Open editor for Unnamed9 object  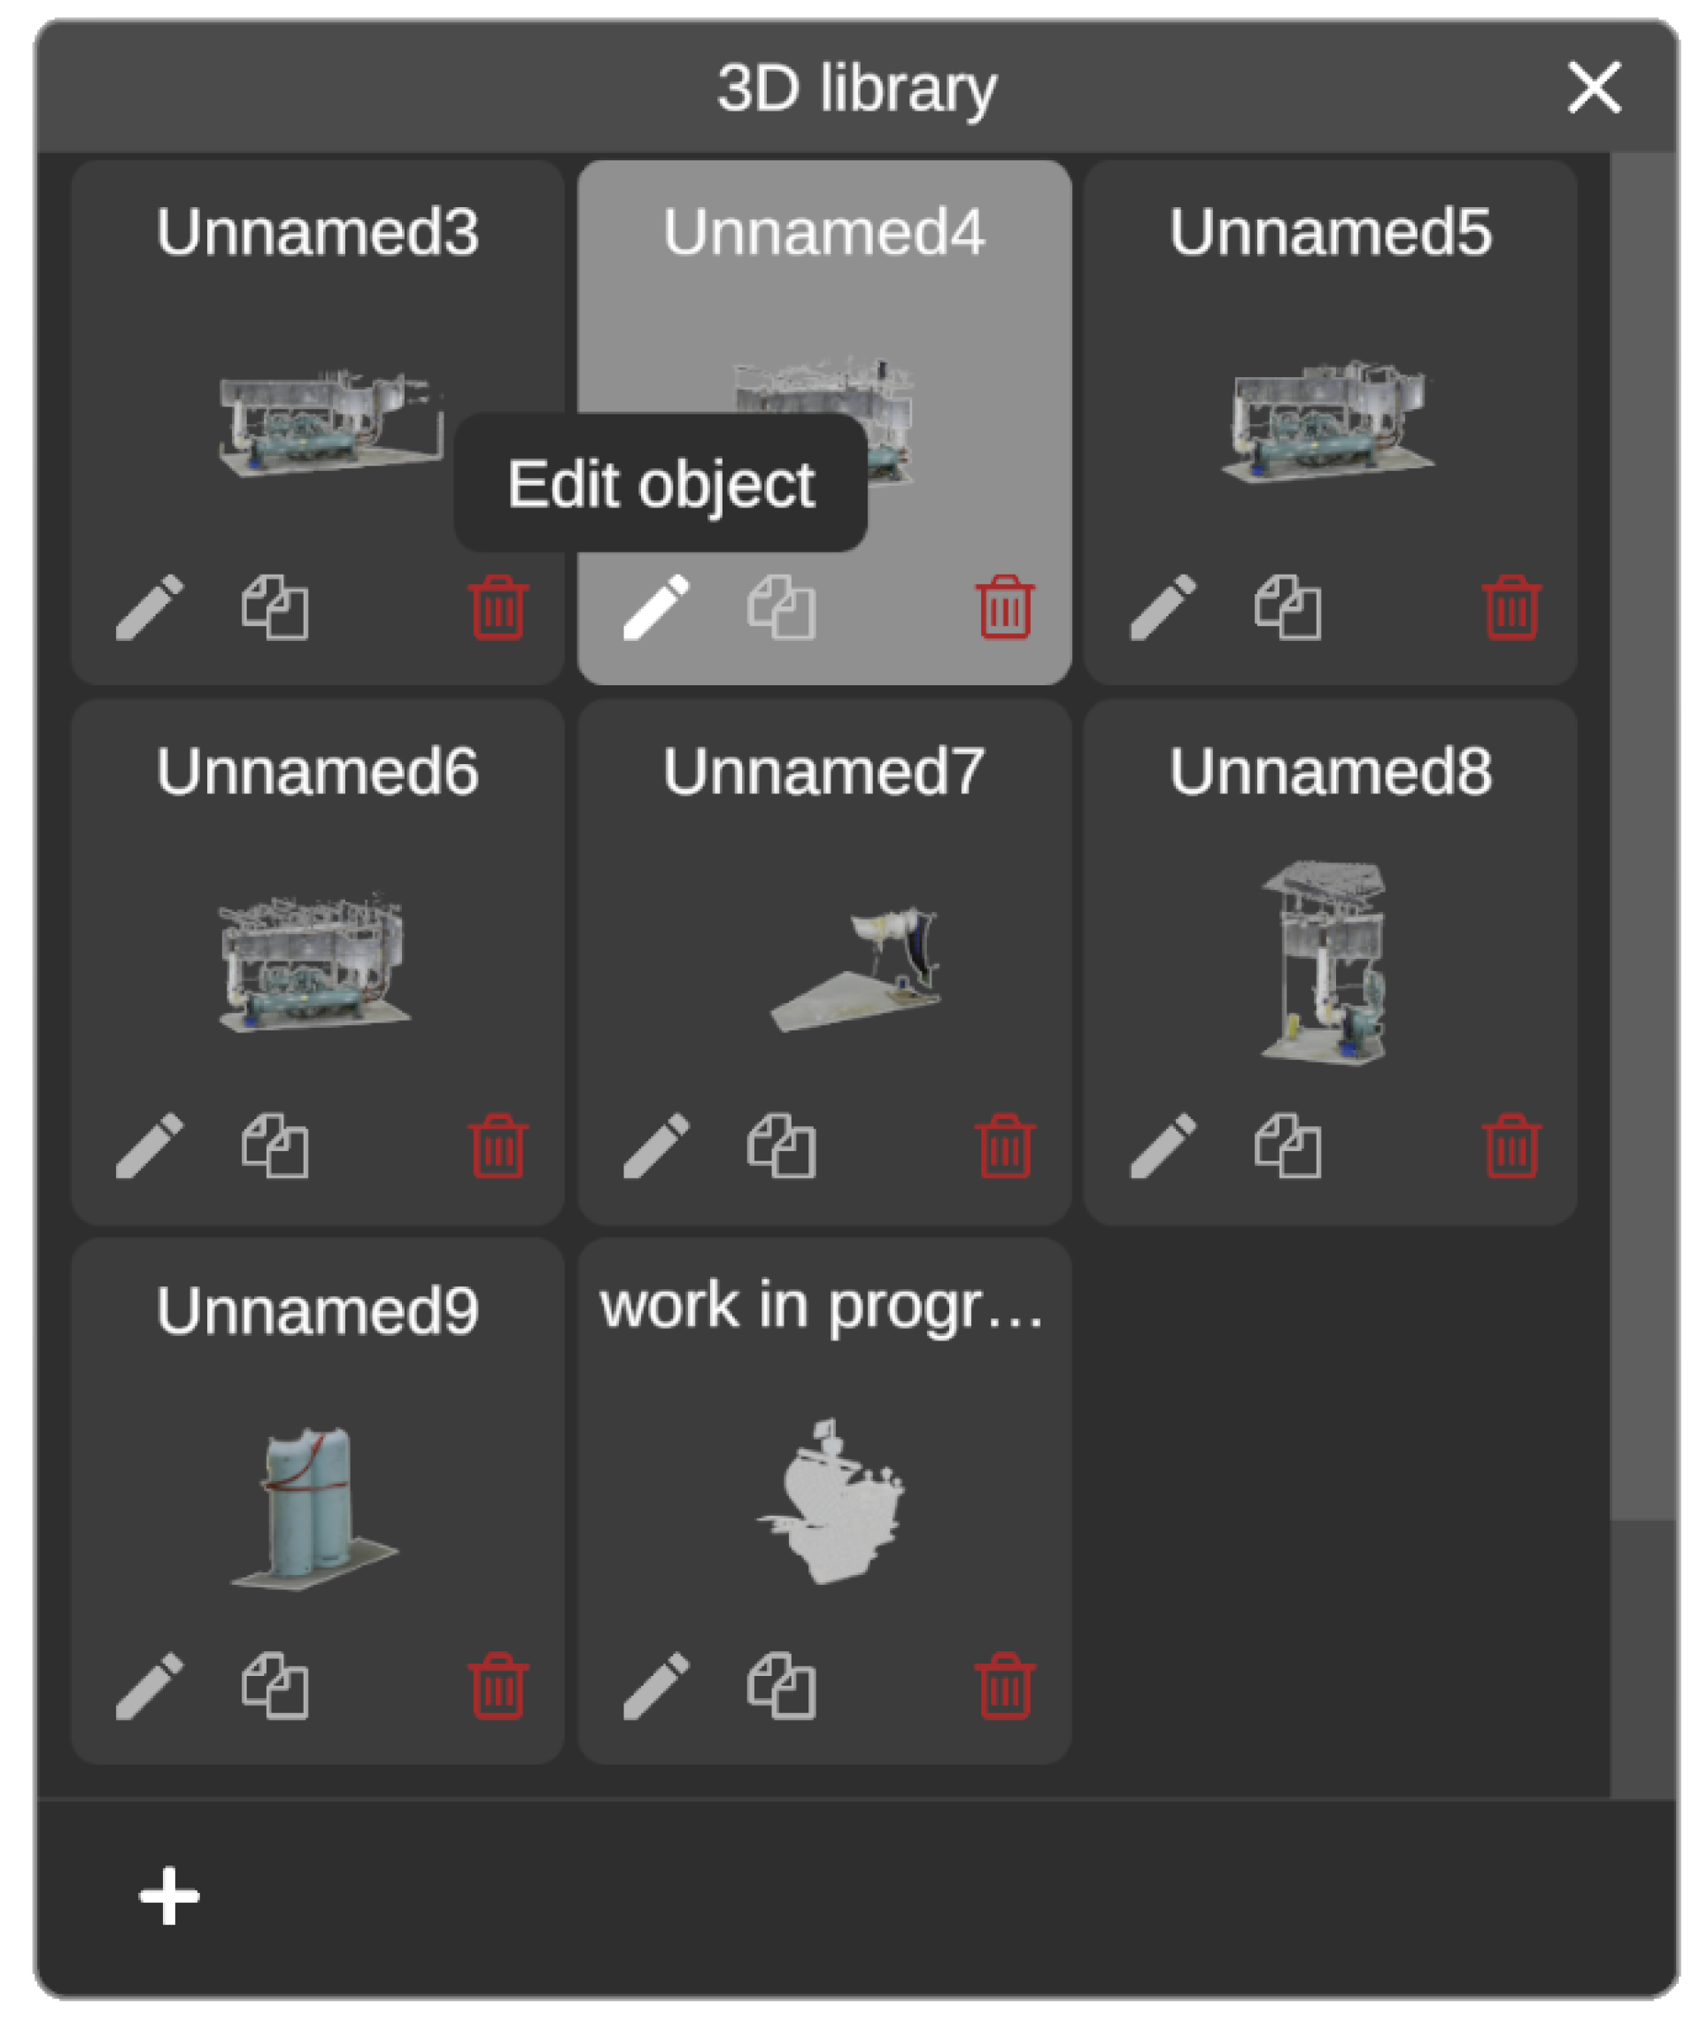[x=150, y=1686]
